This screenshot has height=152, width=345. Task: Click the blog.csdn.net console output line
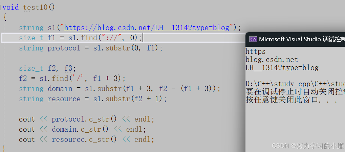[x=272, y=60]
